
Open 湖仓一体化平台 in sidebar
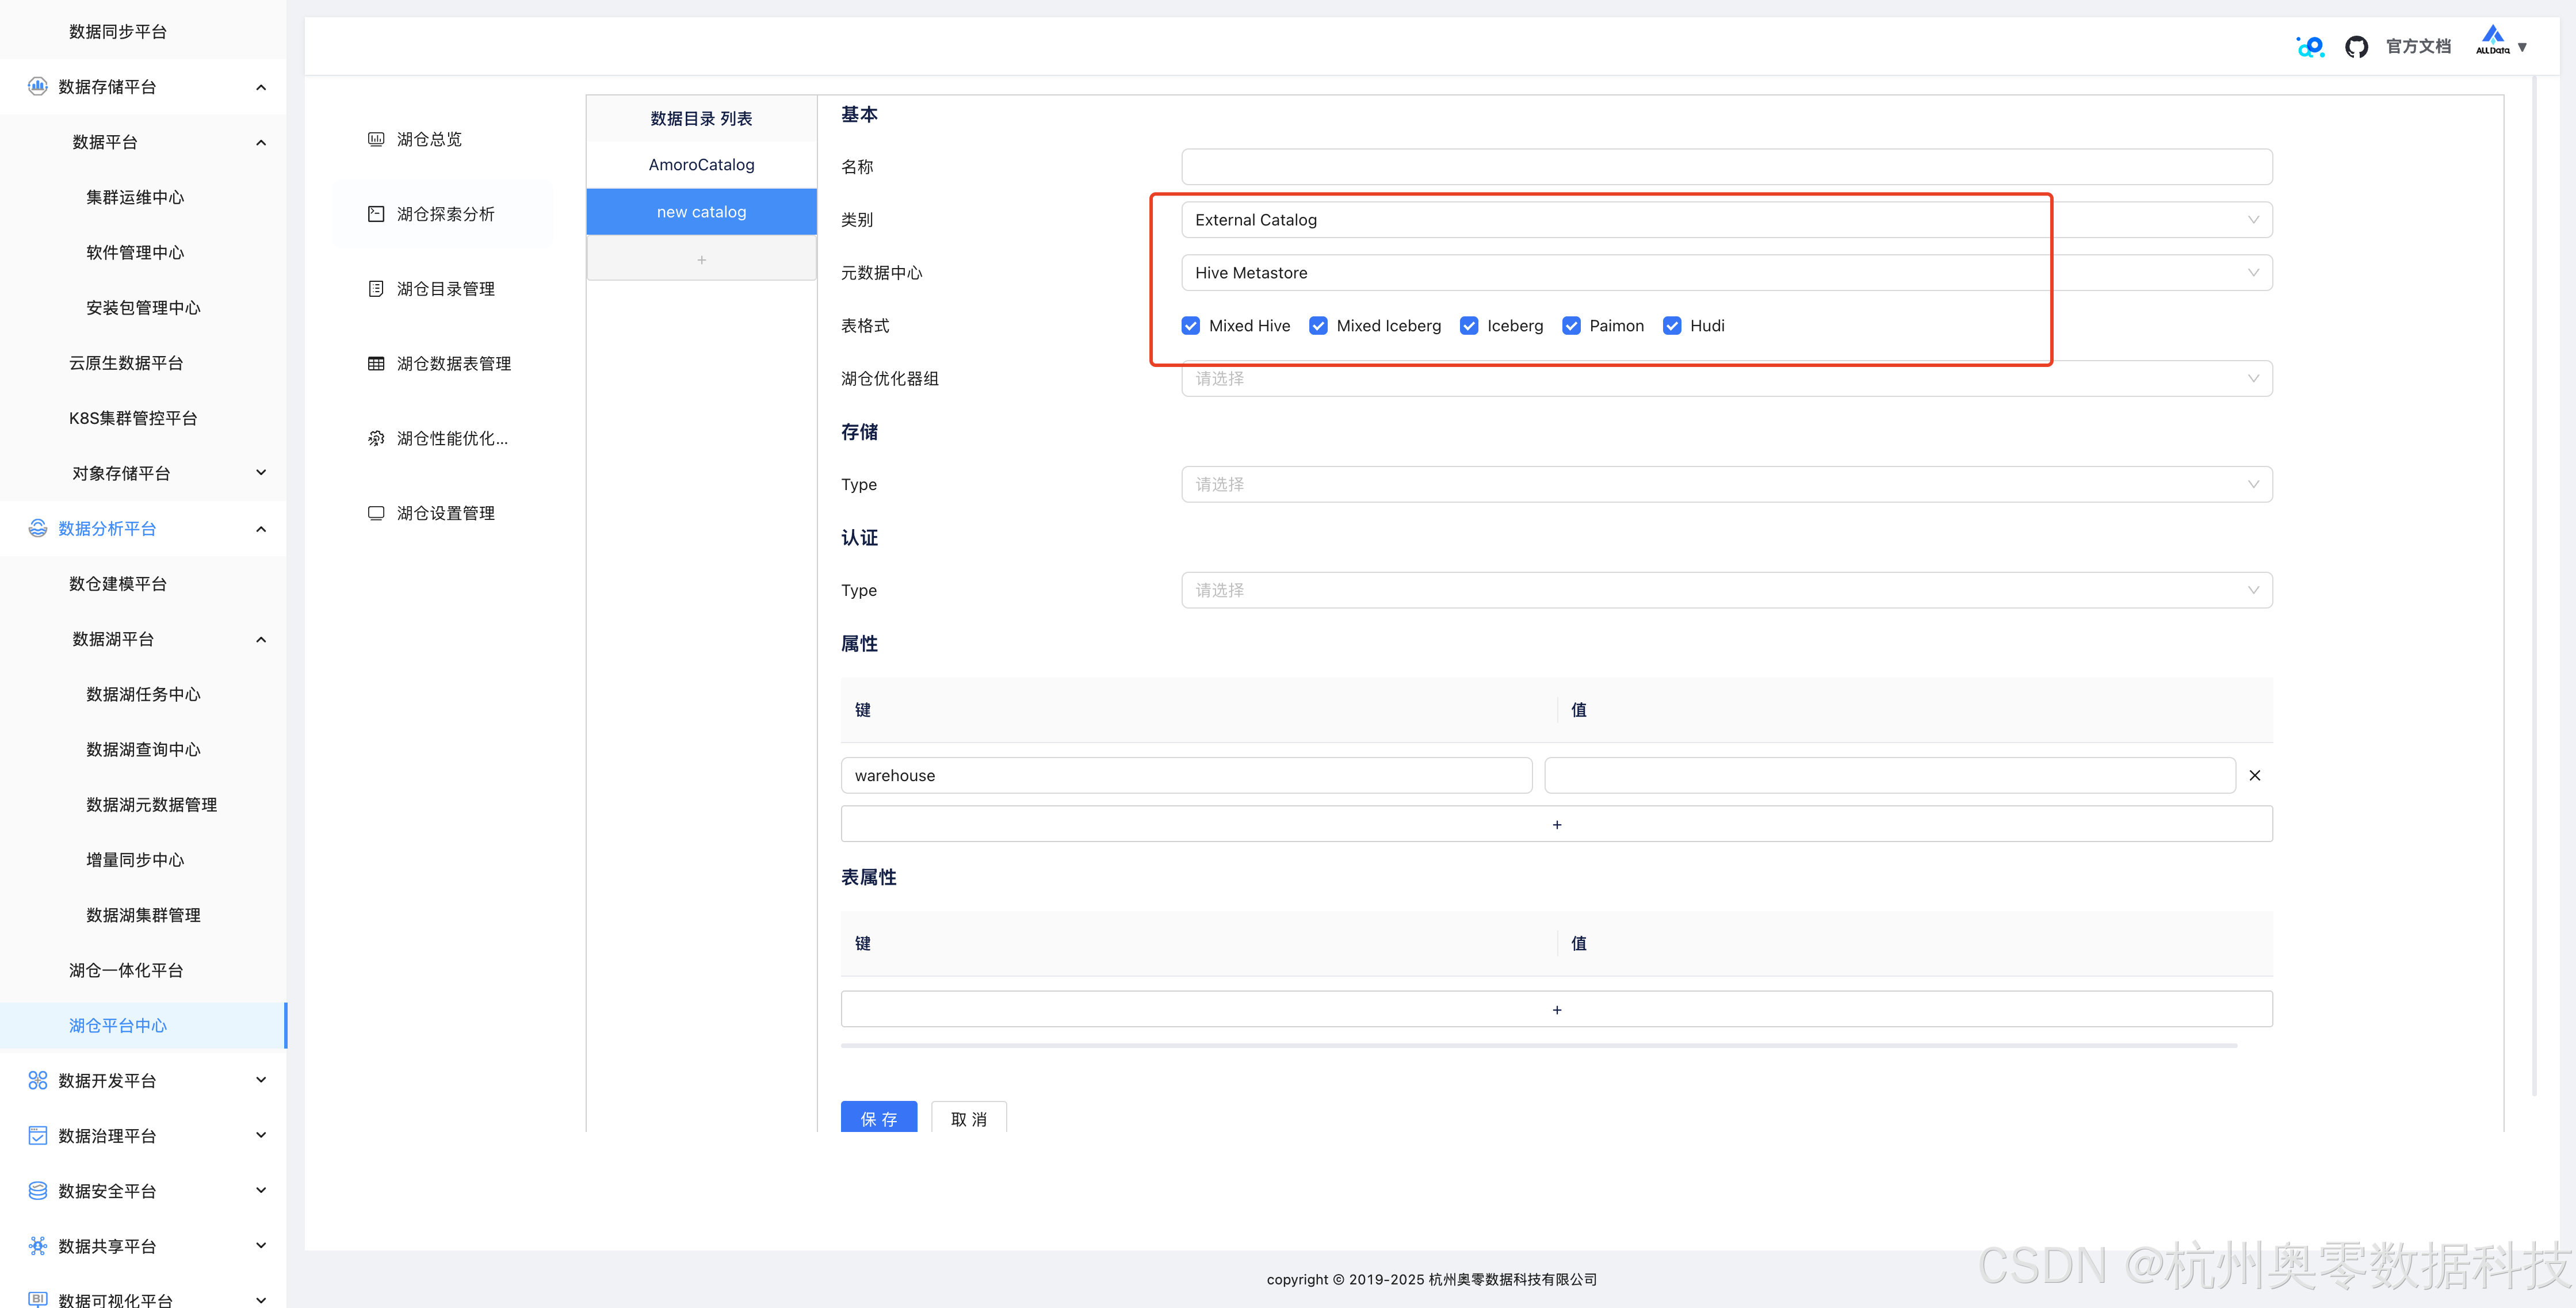coord(126,970)
